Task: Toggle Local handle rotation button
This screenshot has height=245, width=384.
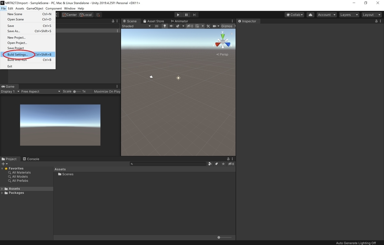Action: pos(85,15)
